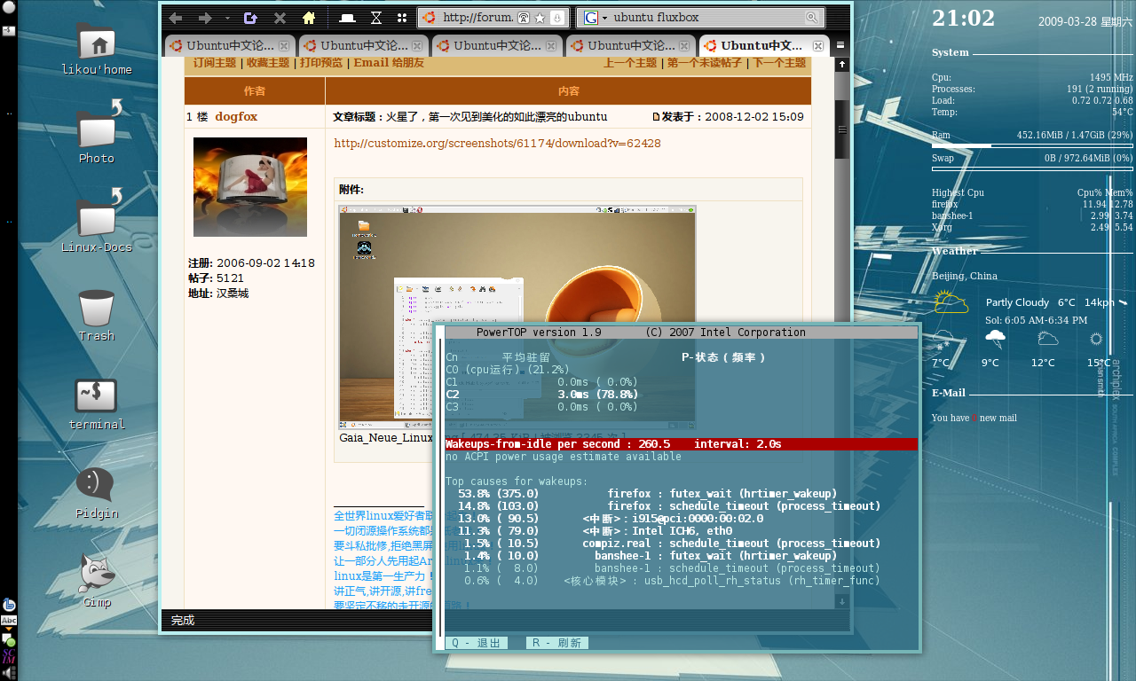Click the Ubuntu site favicon in address bar
This screenshot has height=681, width=1136.
429,18
